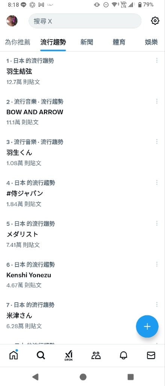Tap the Home icon in bottom navigation
Screen dimensions: 165x386
pyautogui.click(x=14, y=355)
